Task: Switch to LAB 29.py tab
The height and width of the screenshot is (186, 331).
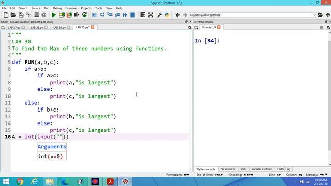Action: (62, 27)
